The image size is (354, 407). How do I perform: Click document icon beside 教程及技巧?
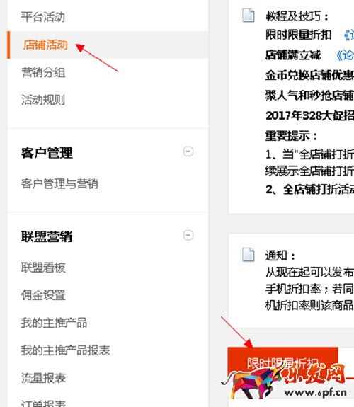tap(248, 16)
